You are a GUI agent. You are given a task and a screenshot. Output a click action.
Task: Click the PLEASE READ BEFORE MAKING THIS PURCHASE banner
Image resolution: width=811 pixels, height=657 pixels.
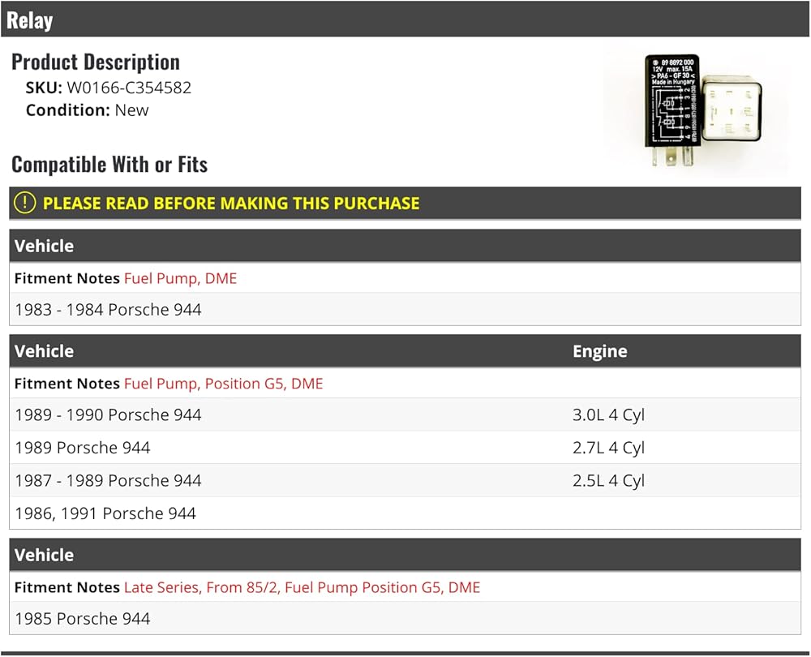click(405, 204)
